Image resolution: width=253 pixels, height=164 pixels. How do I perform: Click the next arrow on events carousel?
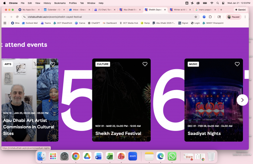[242, 100]
